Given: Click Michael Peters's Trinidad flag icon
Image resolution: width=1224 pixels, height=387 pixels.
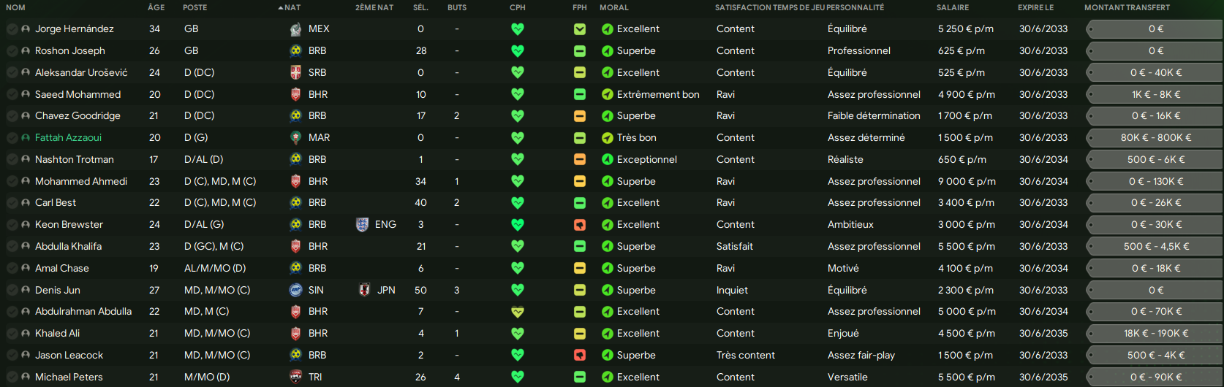Looking at the screenshot, I should (x=295, y=377).
